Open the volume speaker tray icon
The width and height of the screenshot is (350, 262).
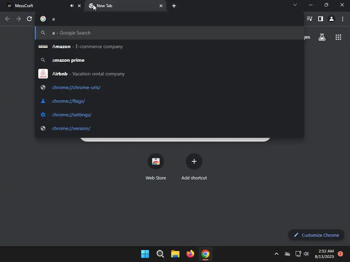pos(306,254)
